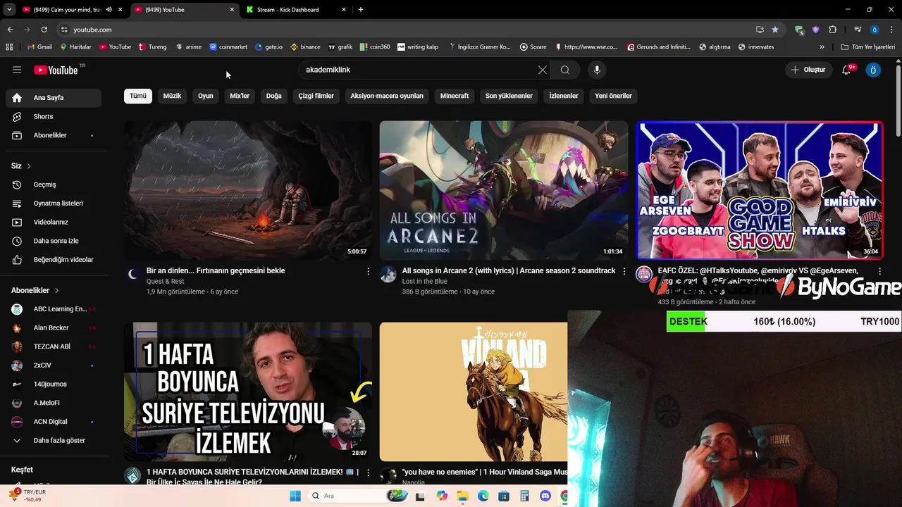
Task: Start voice search with the microphone
Action: coord(597,70)
